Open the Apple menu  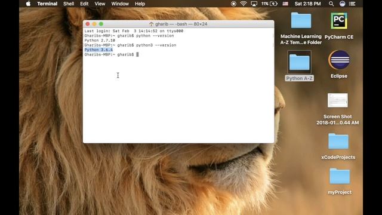pos(28,4)
